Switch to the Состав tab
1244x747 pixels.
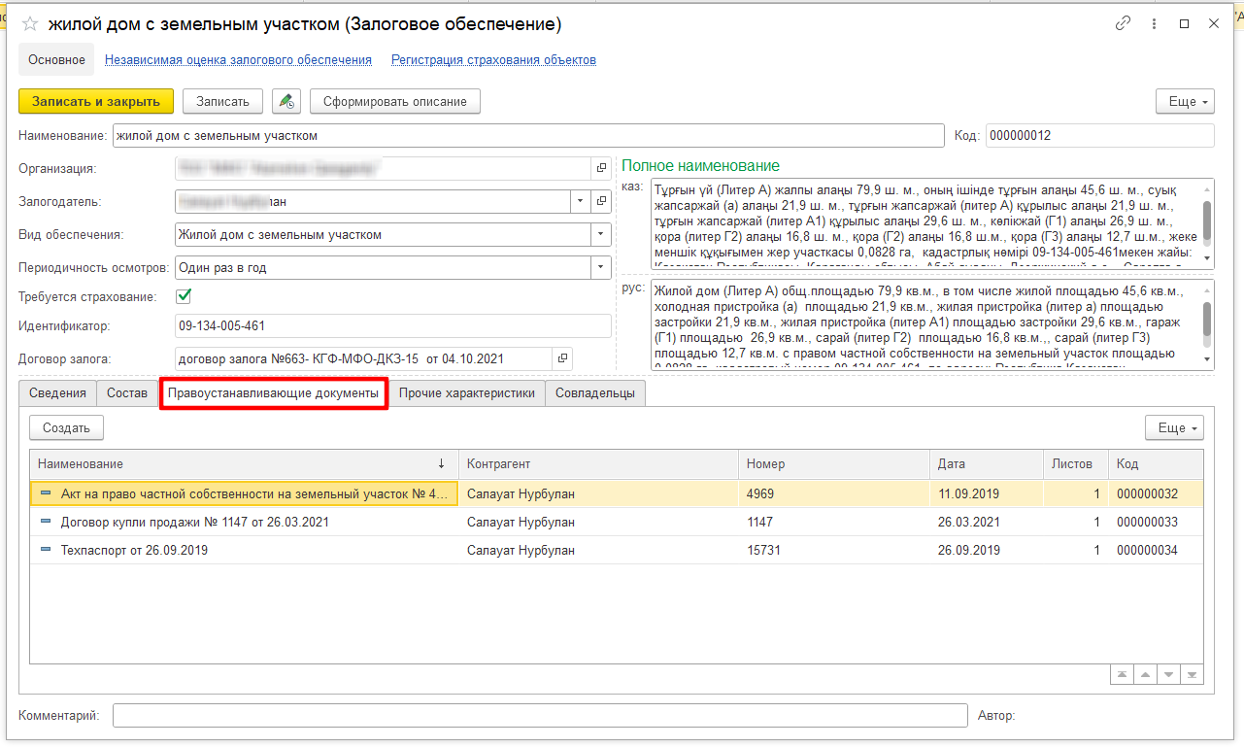[127, 393]
